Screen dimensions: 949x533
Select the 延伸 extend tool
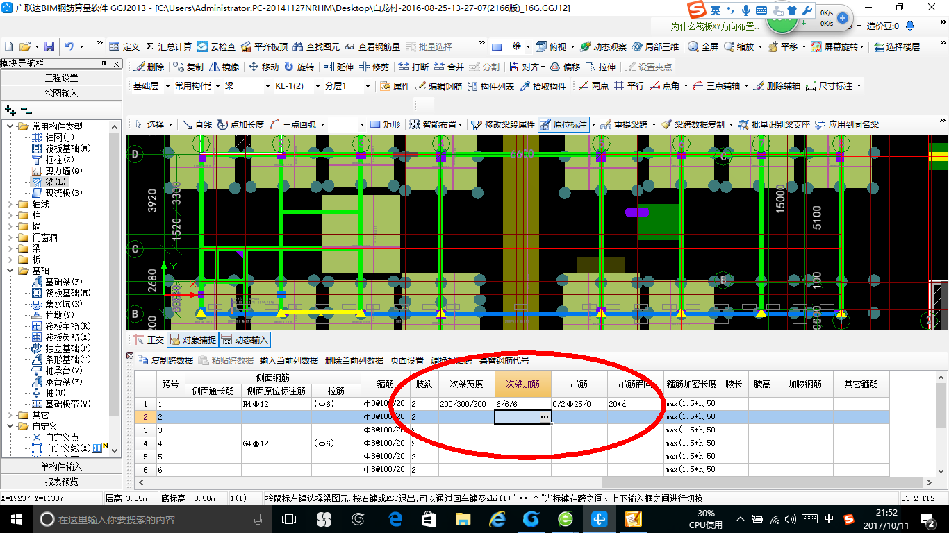pyautogui.click(x=339, y=67)
